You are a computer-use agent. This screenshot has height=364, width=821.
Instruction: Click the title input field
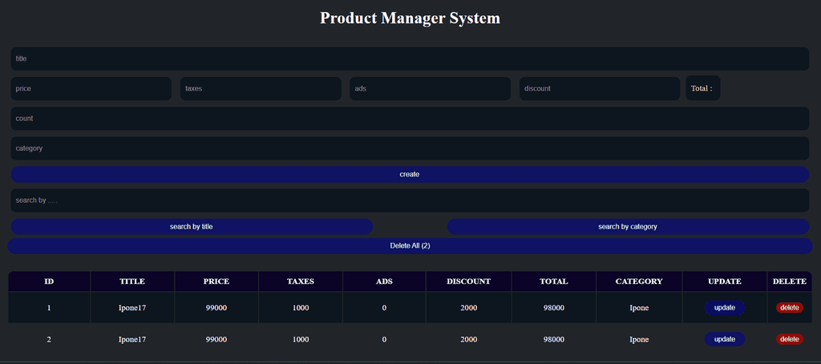[410, 59]
